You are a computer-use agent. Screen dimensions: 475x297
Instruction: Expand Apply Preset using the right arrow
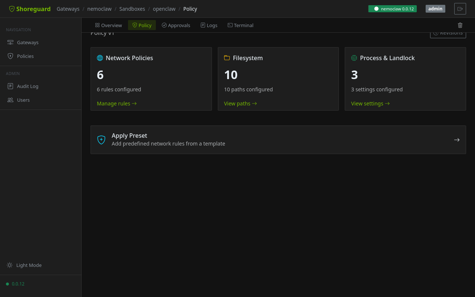click(x=457, y=140)
